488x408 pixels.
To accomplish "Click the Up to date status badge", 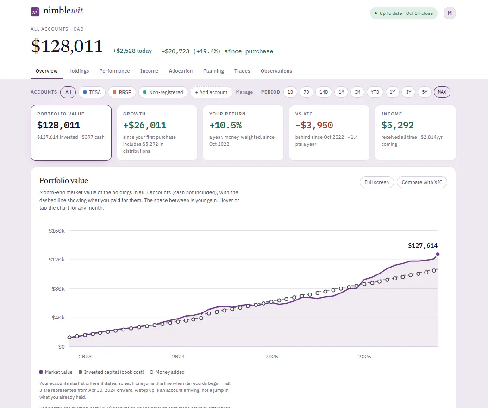I will click(x=404, y=13).
